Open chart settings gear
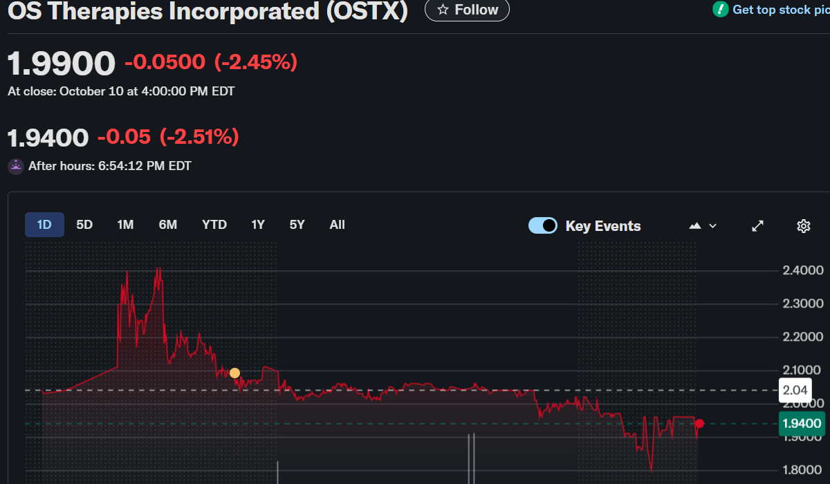The width and height of the screenshot is (830, 484). [803, 226]
